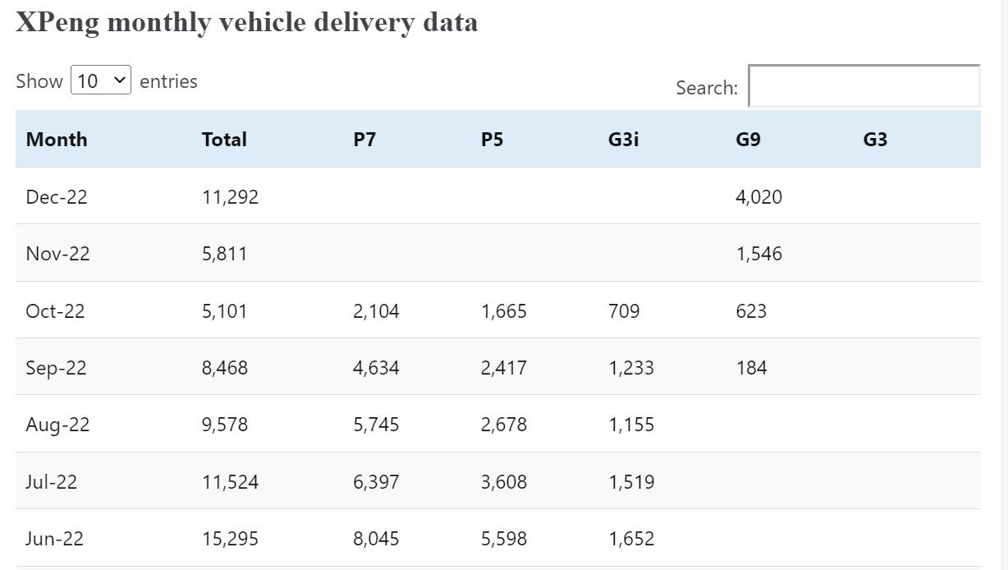The width and height of the screenshot is (1008, 570).
Task: Click inside the Search input box
Action: pyautogui.click(x=863, y=85)
